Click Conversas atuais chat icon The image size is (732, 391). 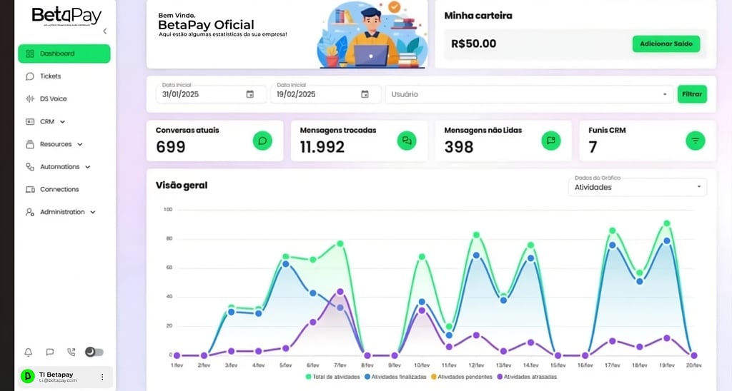click(x=262, y=141)
